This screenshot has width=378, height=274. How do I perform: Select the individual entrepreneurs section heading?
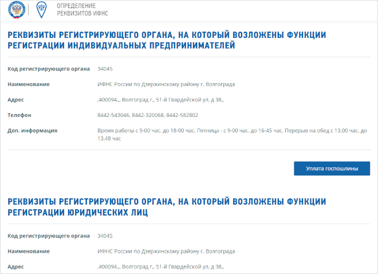coord(167,40)
